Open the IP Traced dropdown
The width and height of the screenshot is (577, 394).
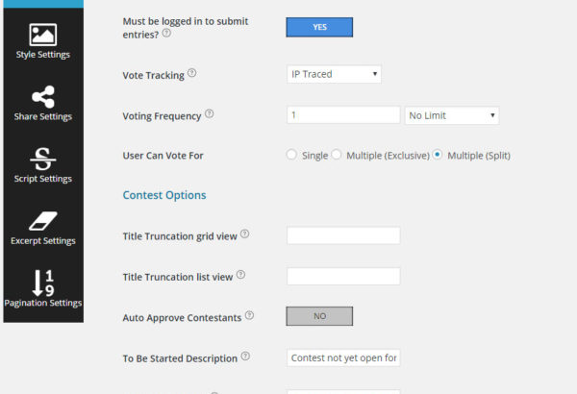click(x=334, y=74)
